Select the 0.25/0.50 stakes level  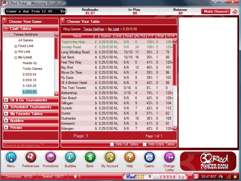point(29,92)
